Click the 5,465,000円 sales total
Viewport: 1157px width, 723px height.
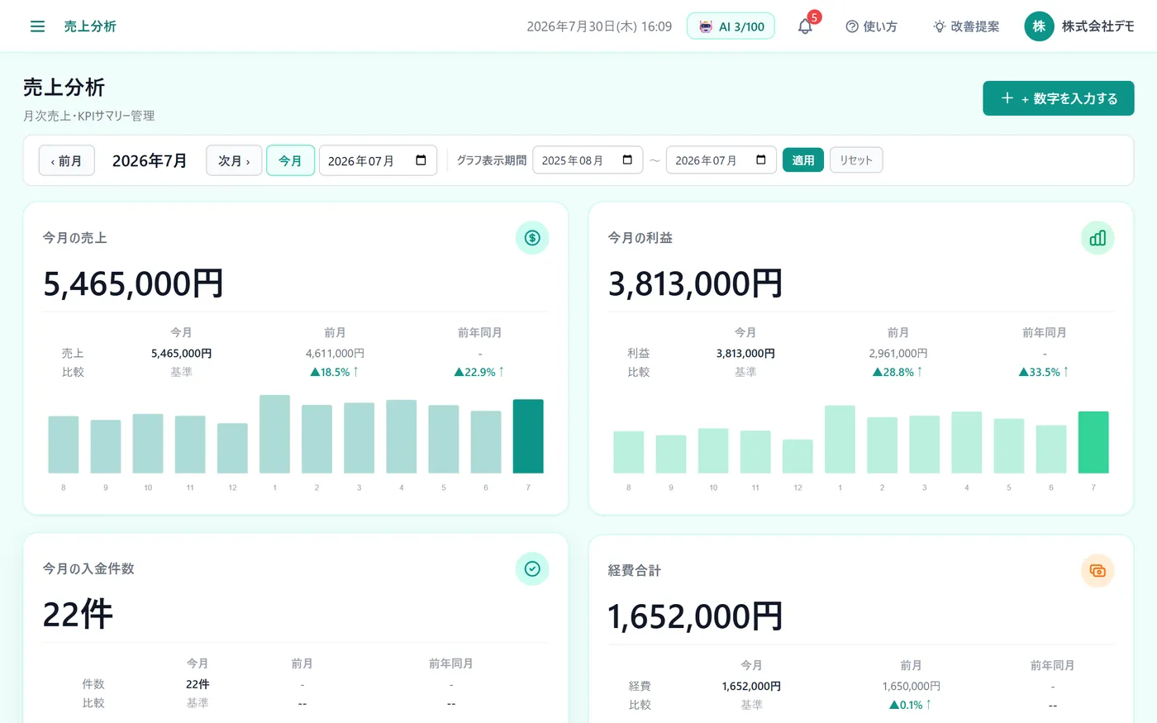[x=133, y=283]
